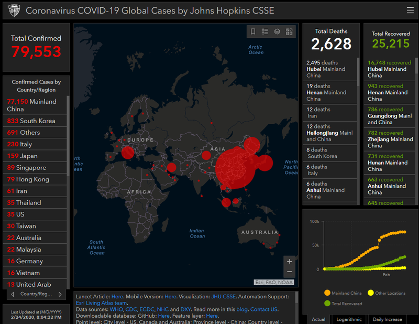Select 8 deaths South Korea entry
Image resolution: width=419 pixels, height=324 pixels.
pyautogui.click(x=330, y=153)
